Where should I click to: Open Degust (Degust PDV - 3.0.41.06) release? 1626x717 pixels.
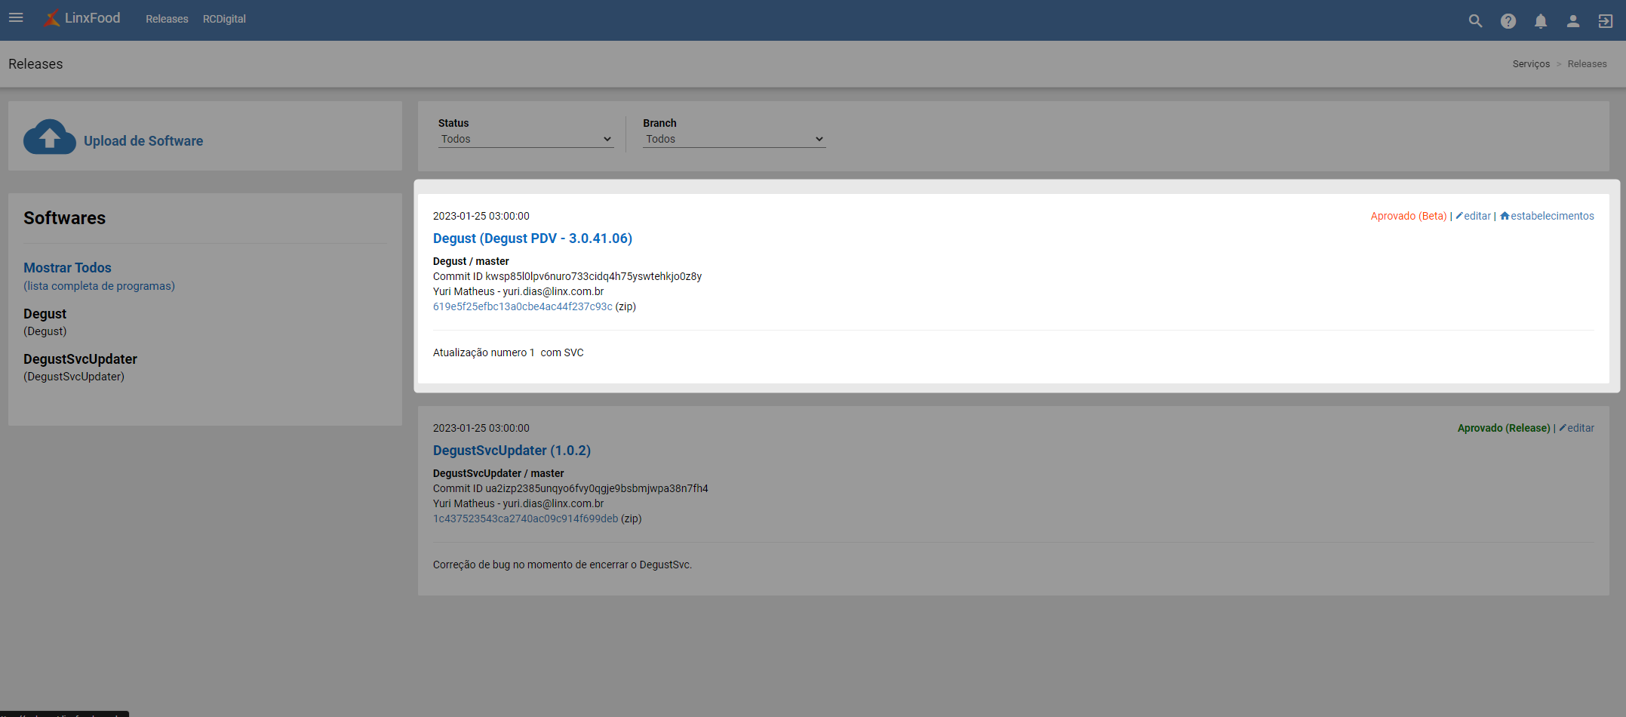[533, 238]
